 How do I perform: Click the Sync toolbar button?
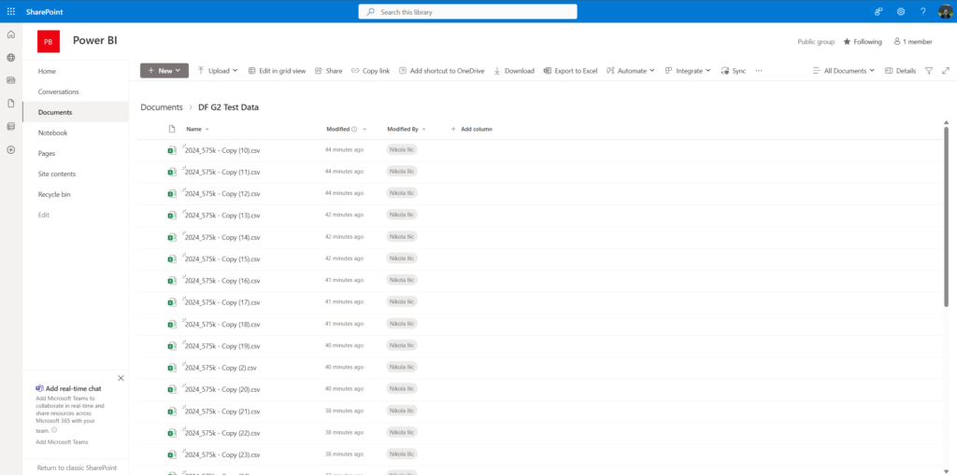[x=733, y=71]
